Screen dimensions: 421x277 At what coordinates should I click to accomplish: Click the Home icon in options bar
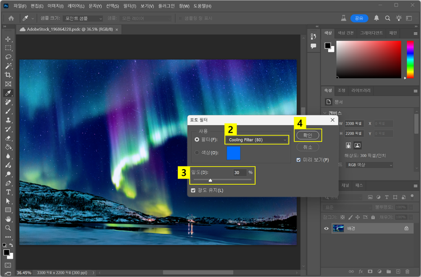coord(11,19)
